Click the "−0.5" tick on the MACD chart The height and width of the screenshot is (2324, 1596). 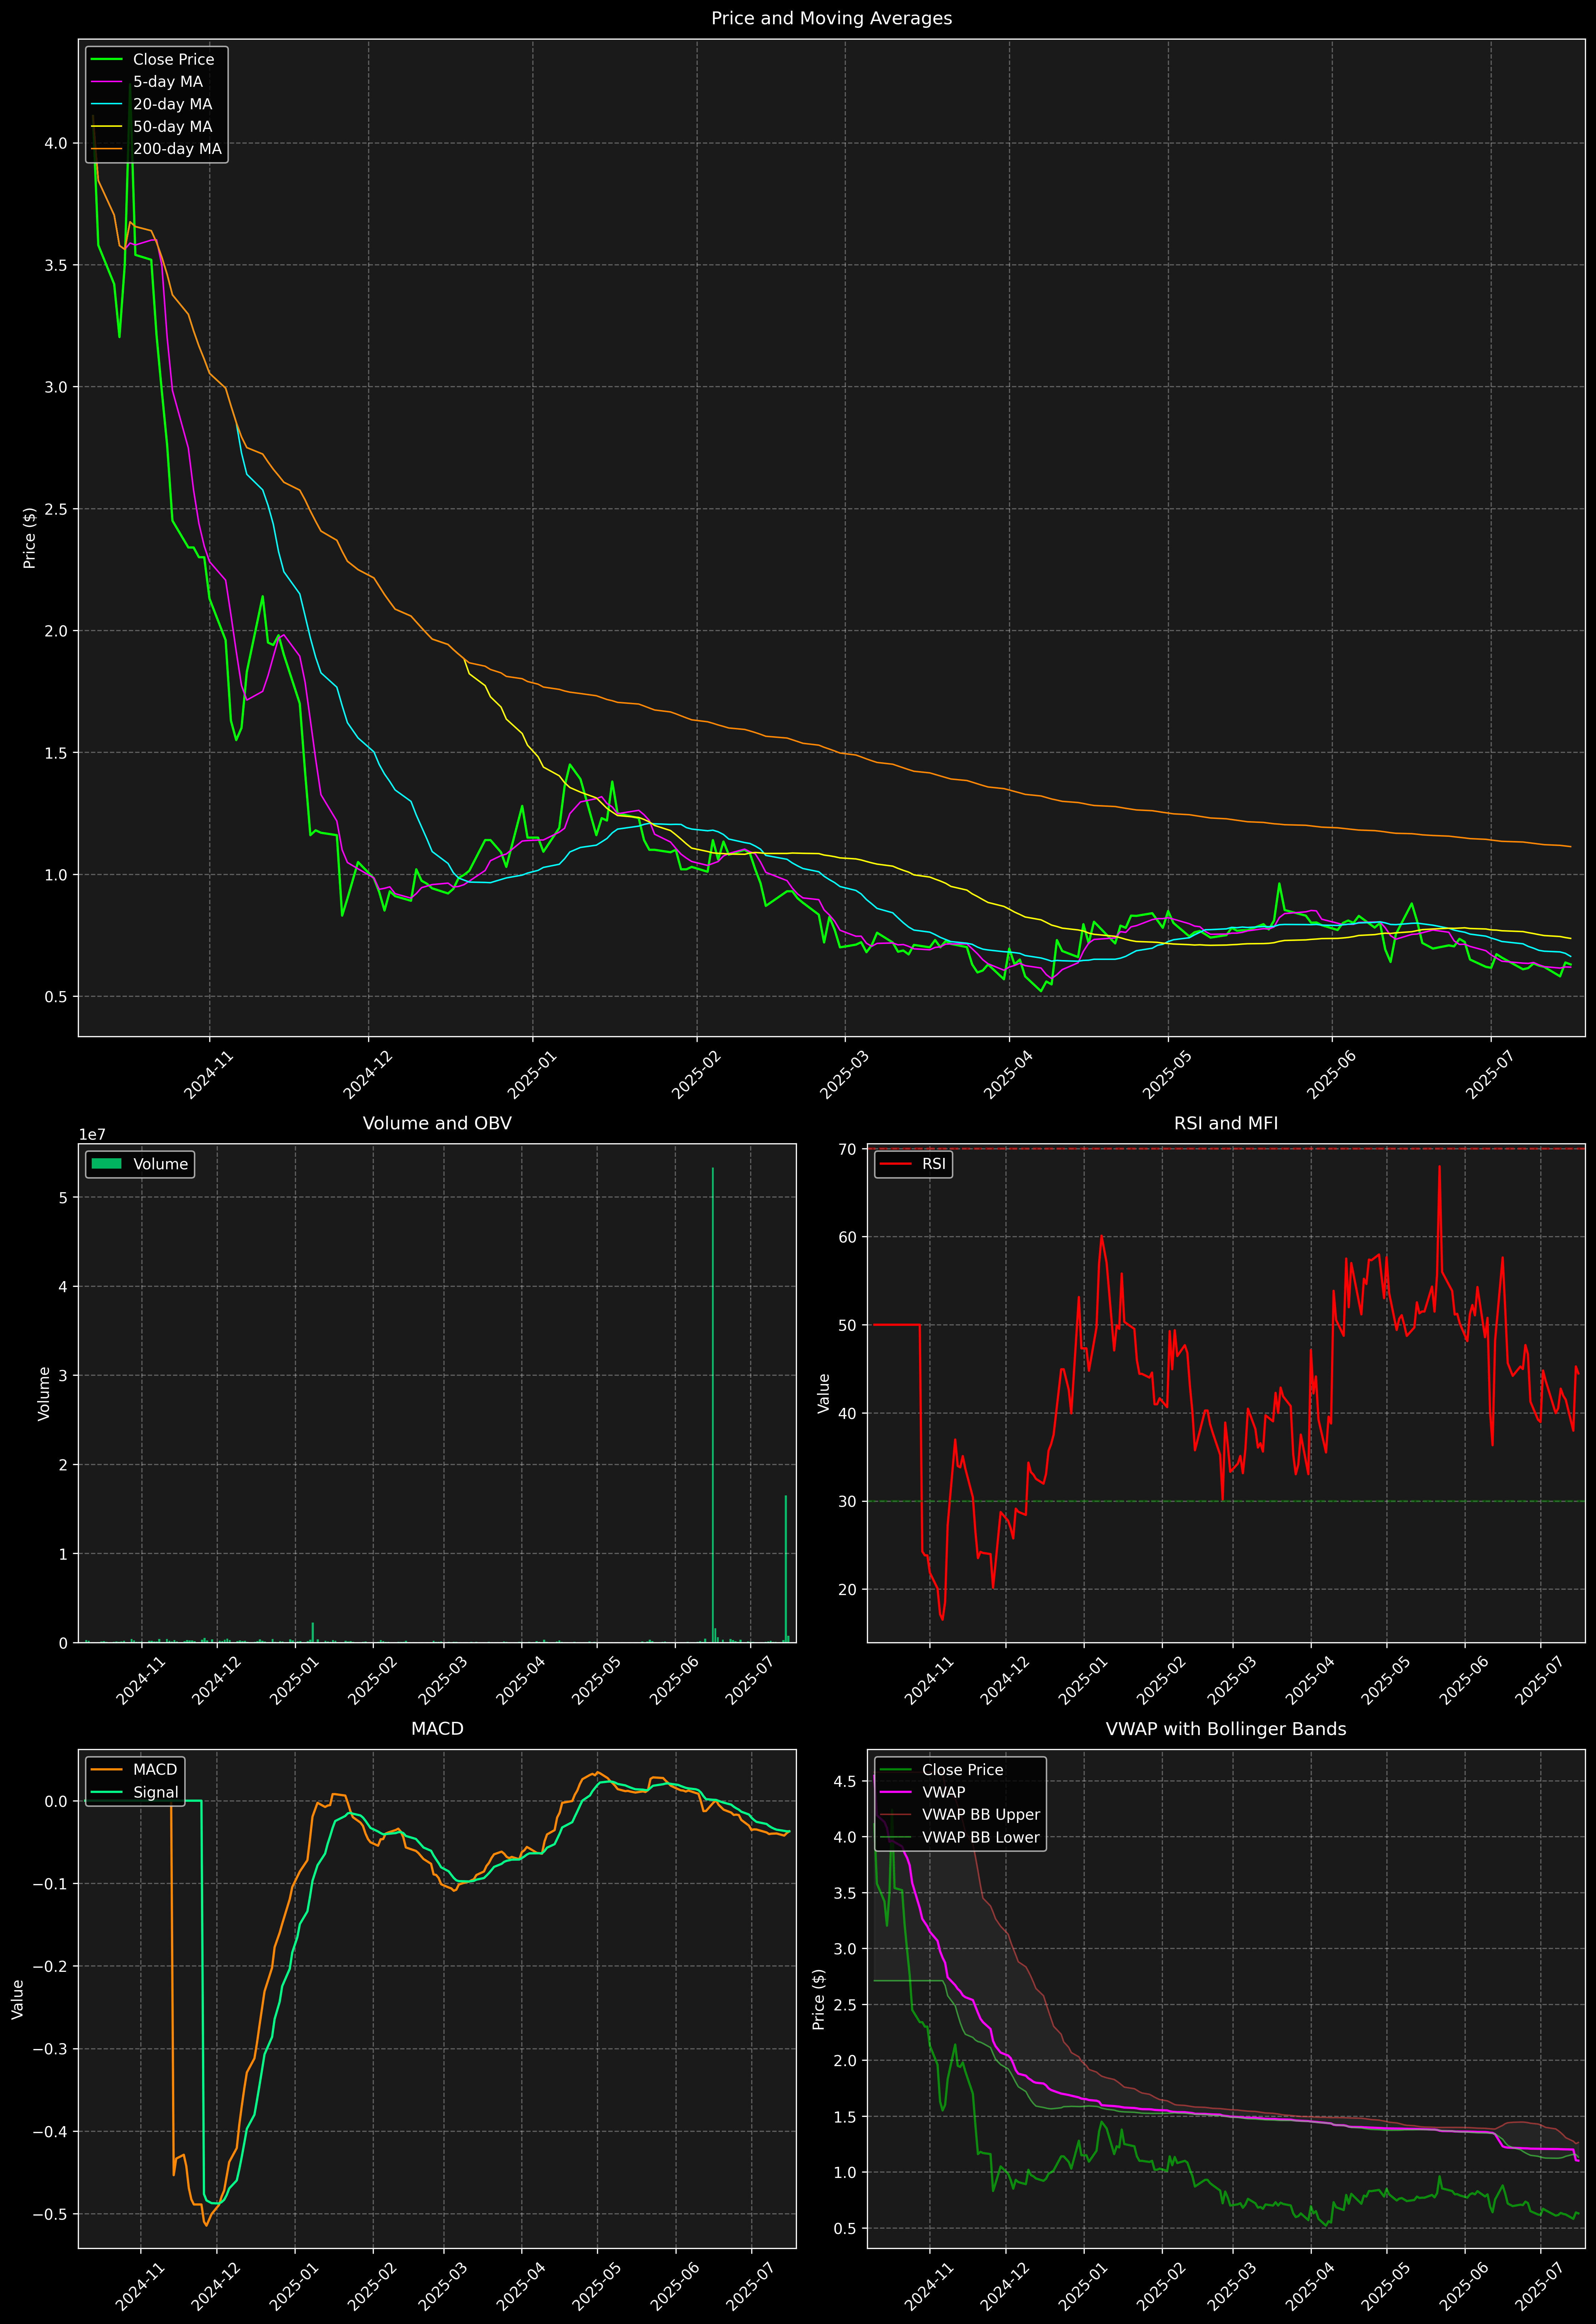coord(51,2214)
